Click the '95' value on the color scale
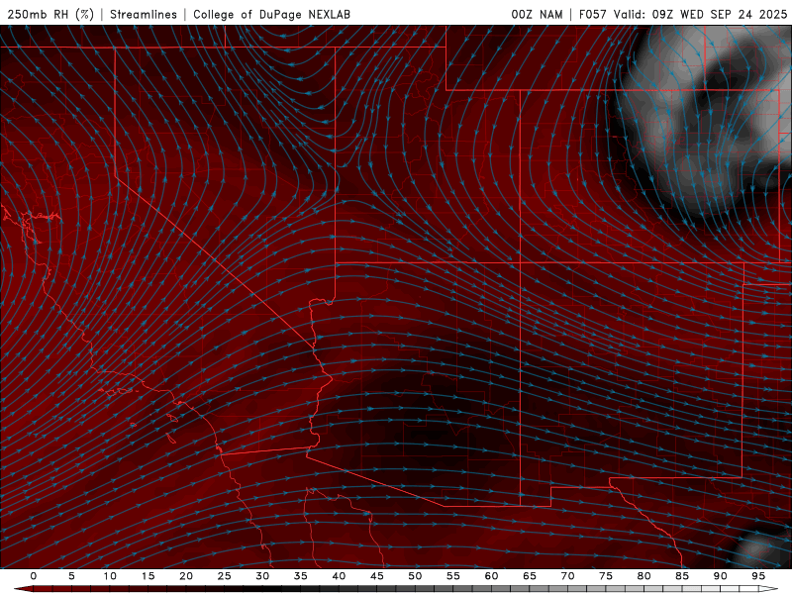This screenshot has width=792, height=594. pyautogui.click(x=758, y=576)
